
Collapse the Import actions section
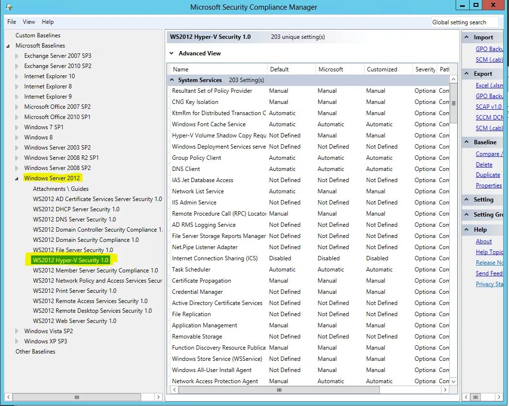pos(466,37)
